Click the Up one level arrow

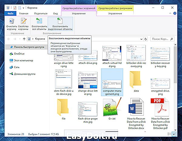click(24, 39)
